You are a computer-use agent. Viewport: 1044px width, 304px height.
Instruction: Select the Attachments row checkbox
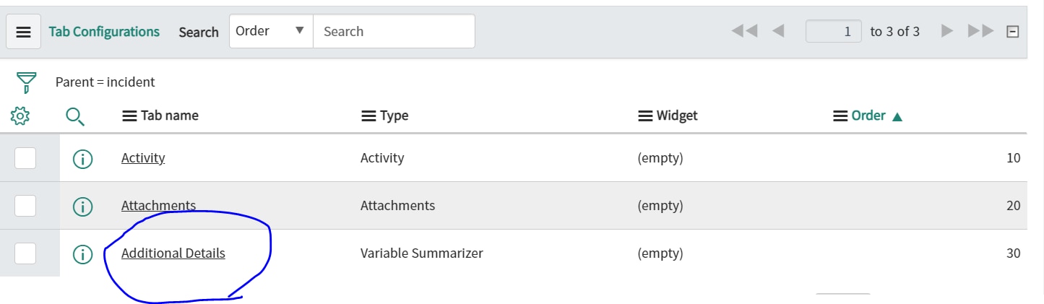pos(25,206)
